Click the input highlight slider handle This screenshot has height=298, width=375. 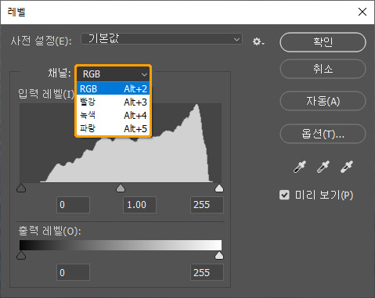tap(219, 188)
